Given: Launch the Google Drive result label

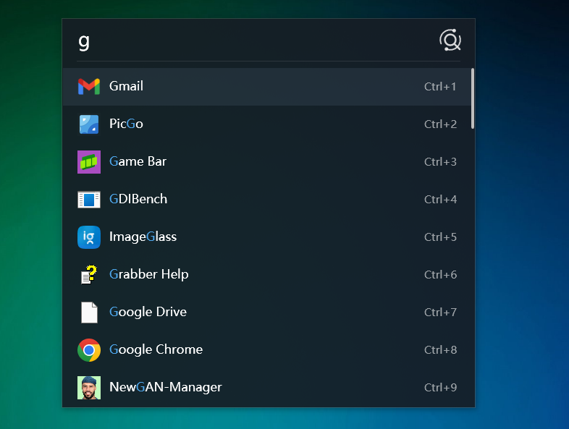Looking at the screenshot, I should [x=148, y=312].
